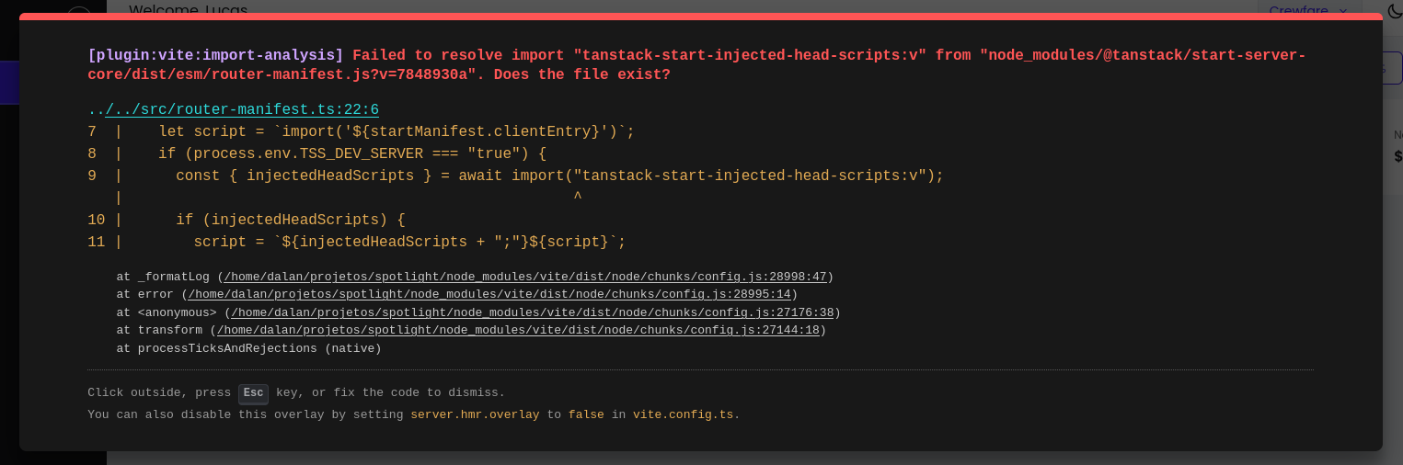Click the vite.config.ts file name
Viewport: 1403px width, 465px height.
point(683,414)
